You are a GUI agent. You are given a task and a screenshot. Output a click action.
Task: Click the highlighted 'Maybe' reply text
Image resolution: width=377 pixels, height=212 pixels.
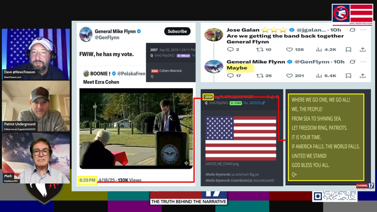point(237,68)
